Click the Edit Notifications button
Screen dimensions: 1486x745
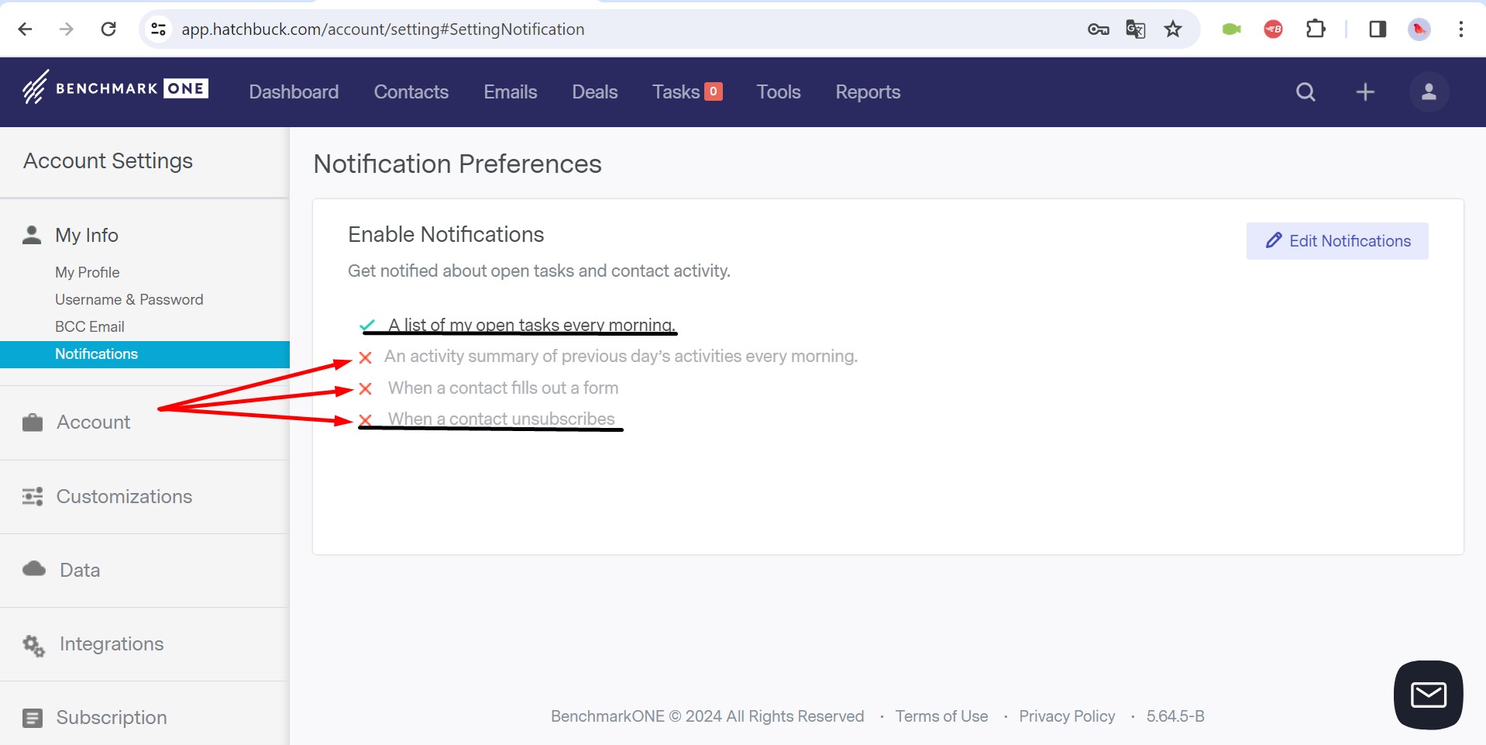(x=1337, y=241)
